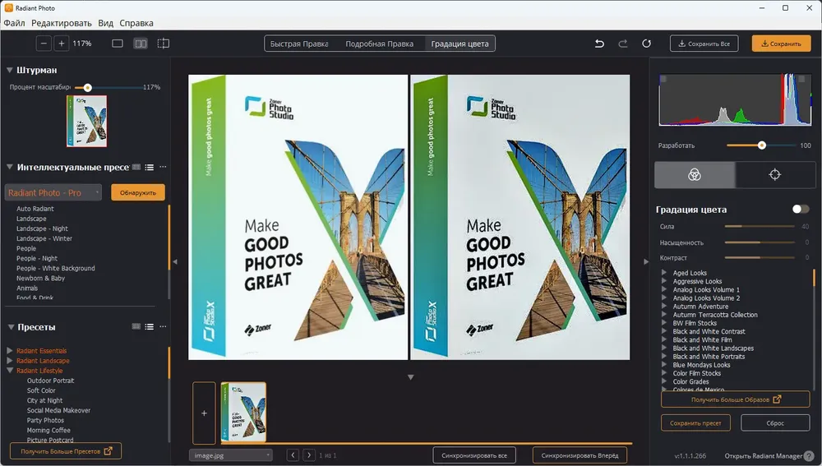Image resolution: width=822 pixels, height=466 pixels.
Task: Click the undo arrow icon
Action: (599, 44)
